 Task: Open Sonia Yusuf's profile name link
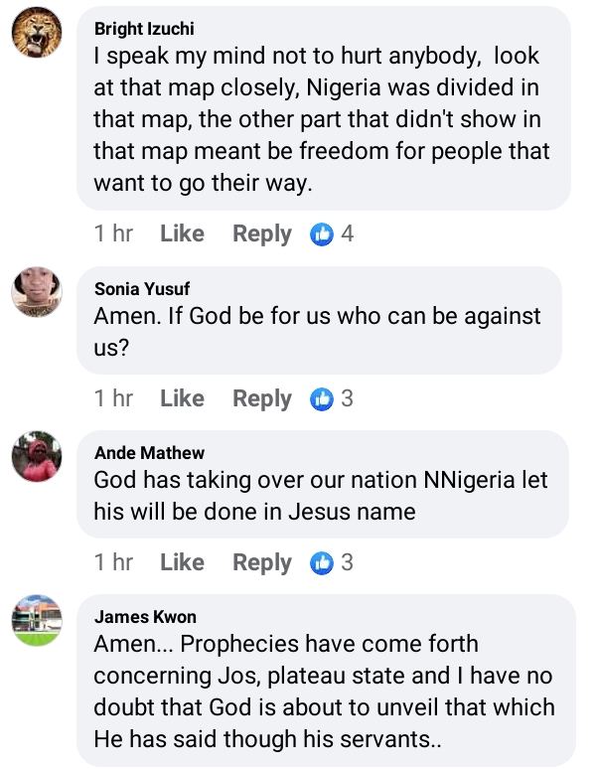pyautogui.click(x=142, y=289)
